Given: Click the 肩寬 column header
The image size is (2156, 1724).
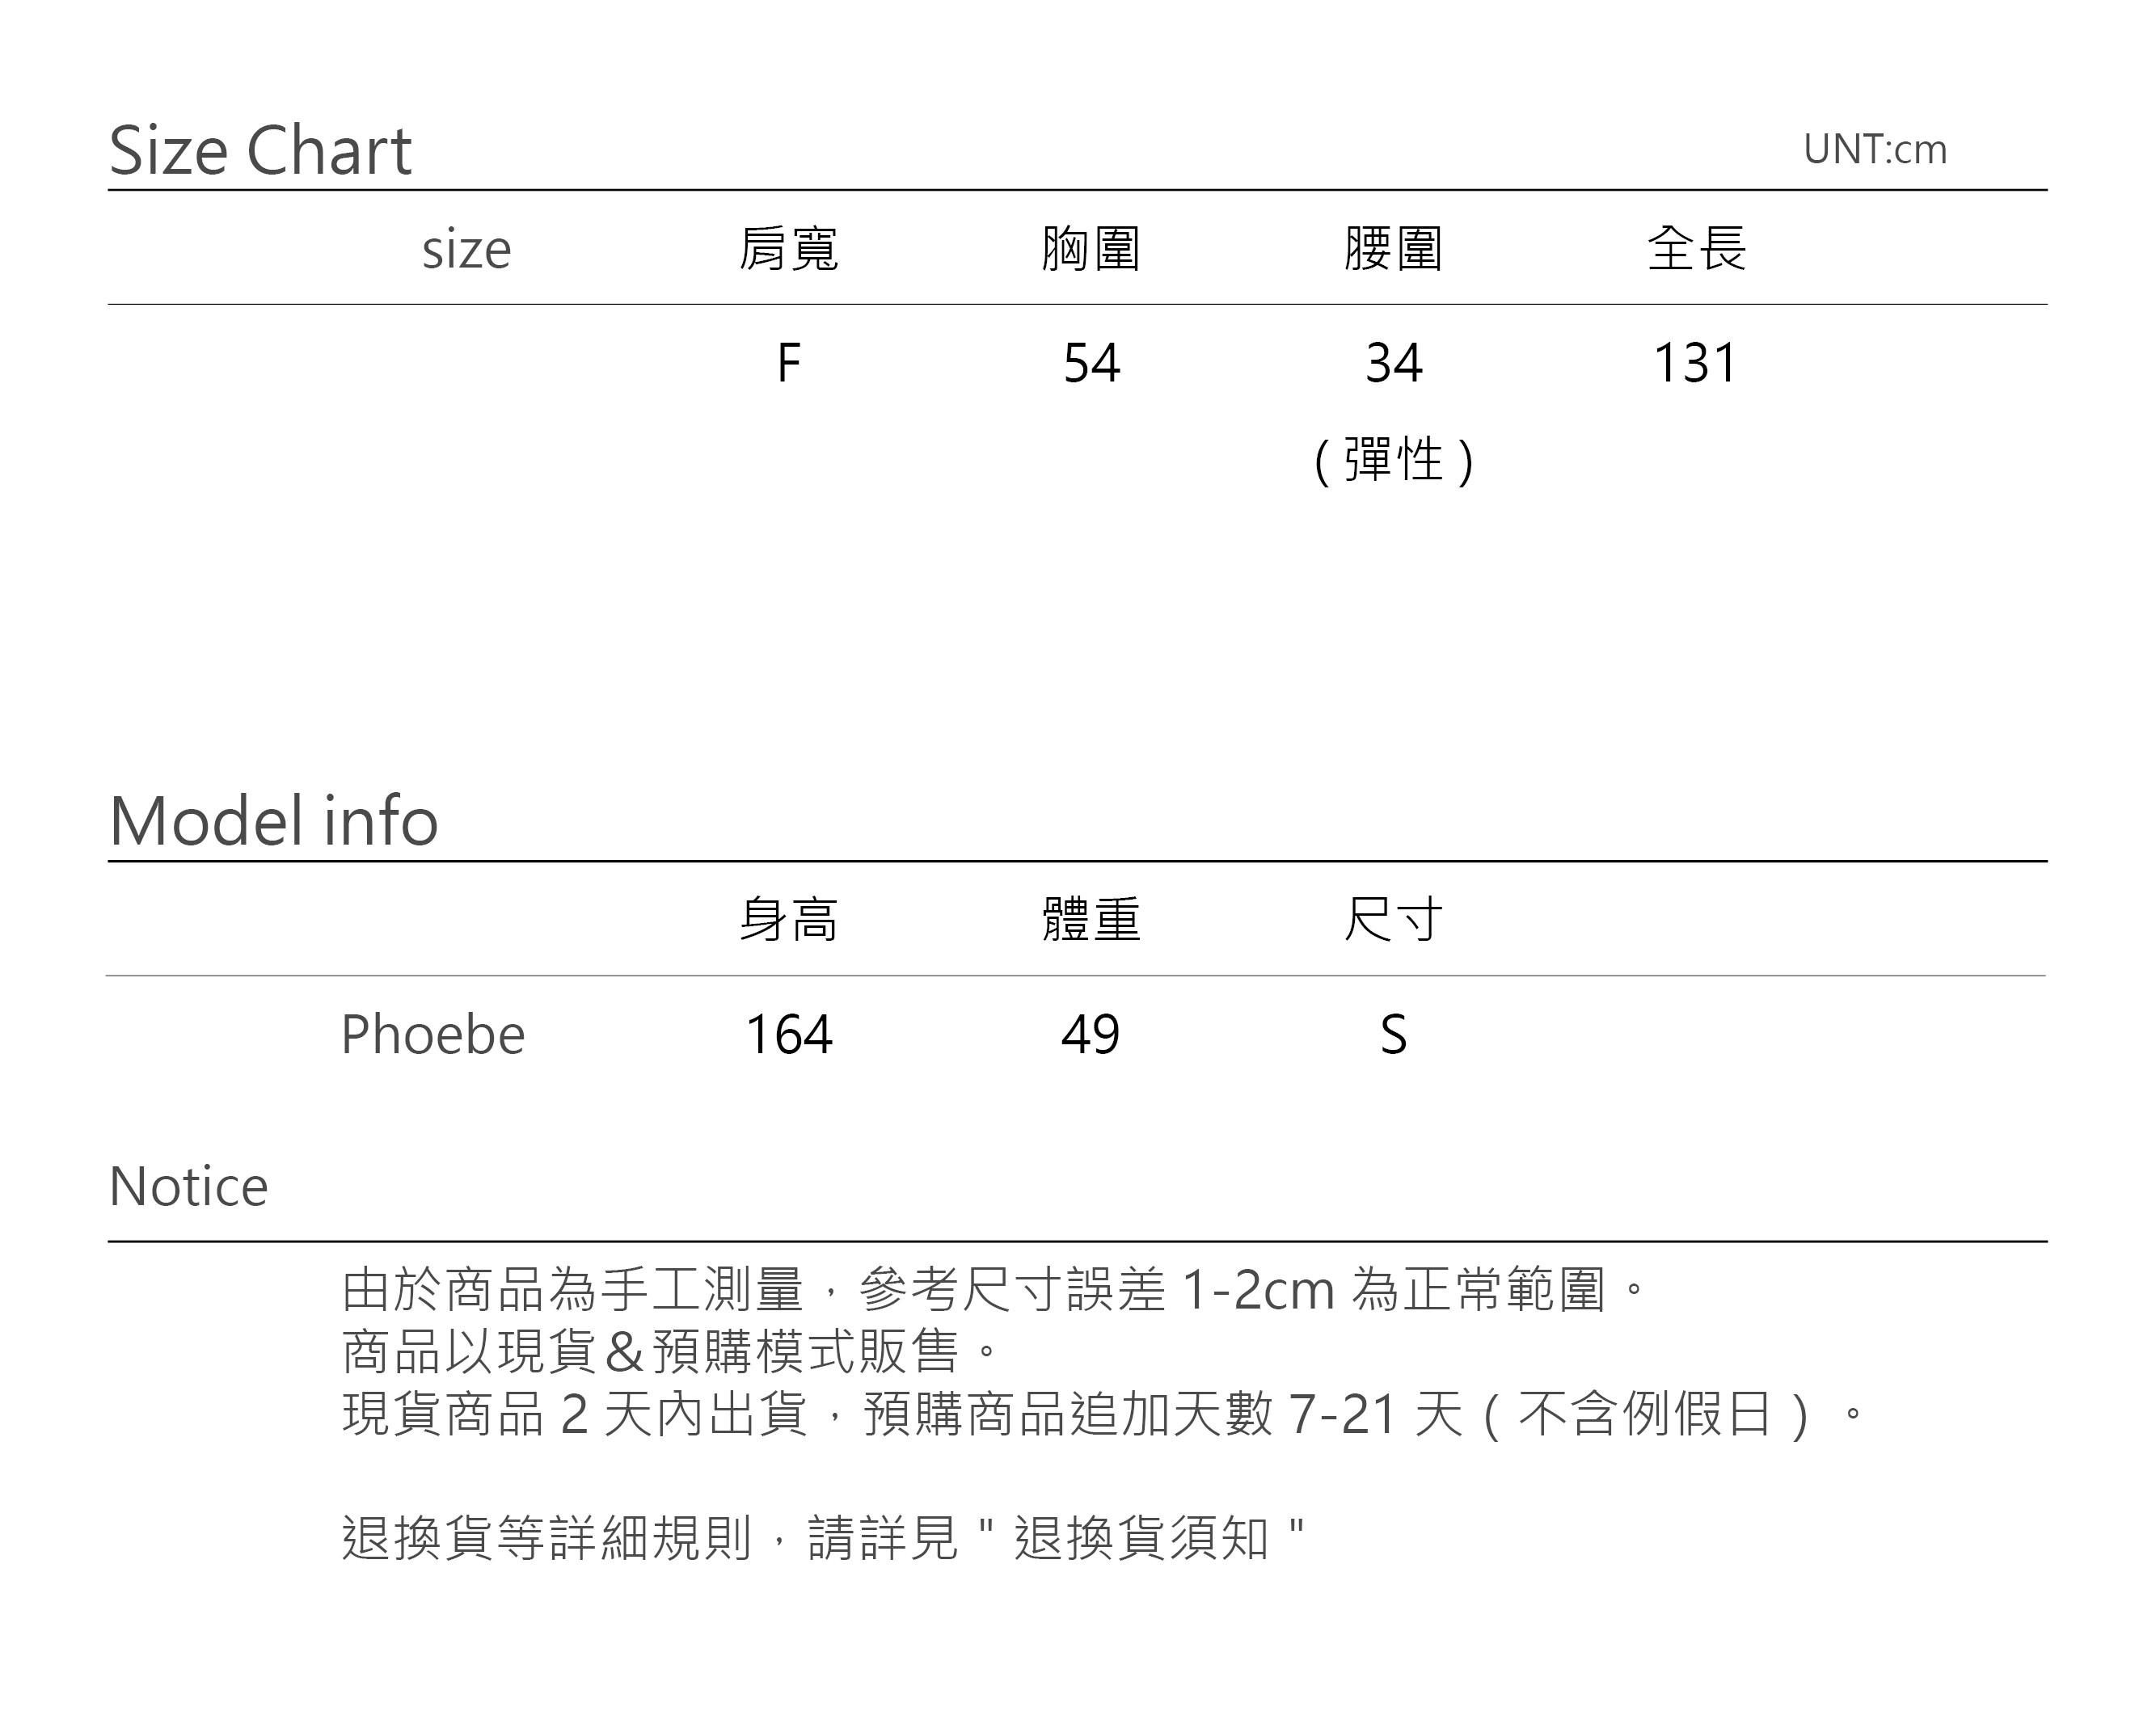Looking at the screenshot, I should pyautogui.click(x=788, y=249).
